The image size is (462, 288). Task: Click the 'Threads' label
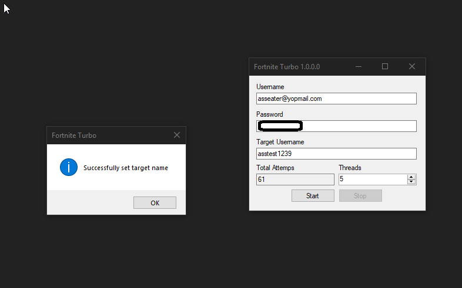coord(350,168)
